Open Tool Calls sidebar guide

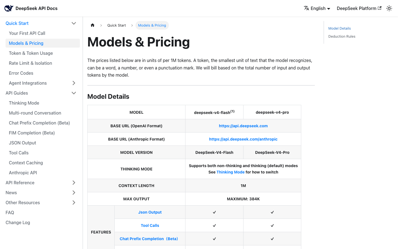click(x=19, y=153)
